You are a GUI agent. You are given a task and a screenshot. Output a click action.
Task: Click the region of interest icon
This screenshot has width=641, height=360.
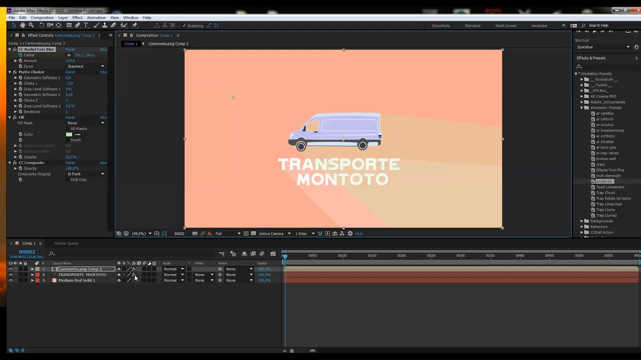point(246,234)
